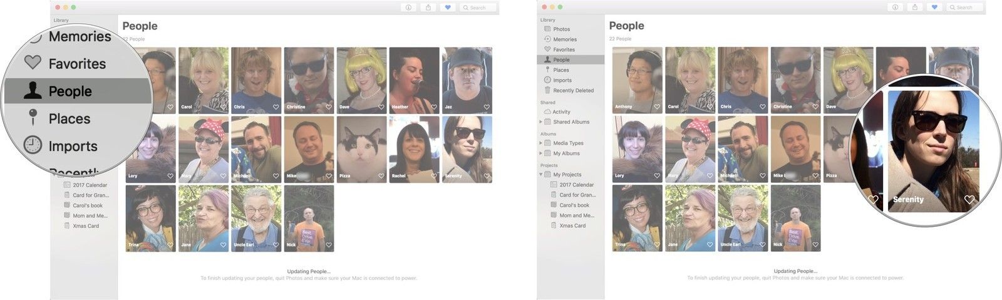Click the magnified People icon in sidebar

click(x=33, y=91)
